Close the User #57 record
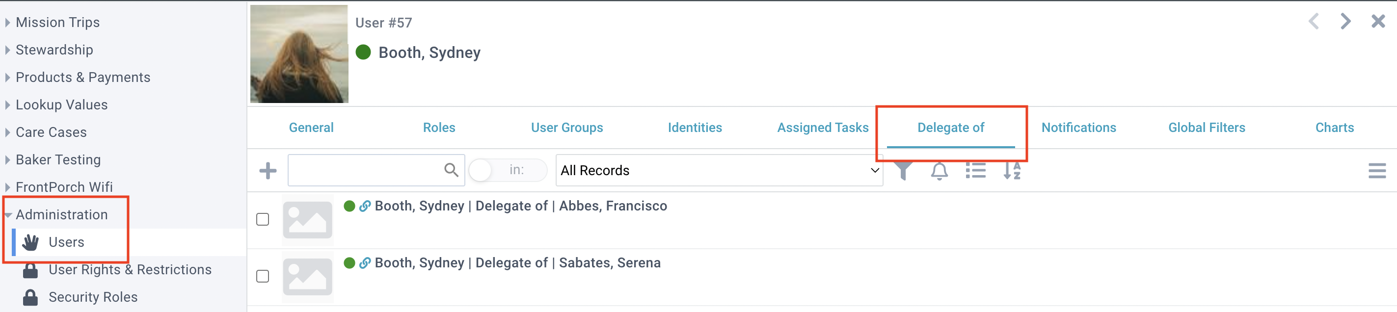The height and width of the screenshot is (312, 1397). coord(1378,22)
